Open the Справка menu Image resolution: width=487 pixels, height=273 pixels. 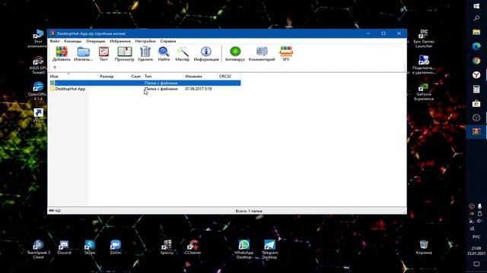click(x=168, y=41)
